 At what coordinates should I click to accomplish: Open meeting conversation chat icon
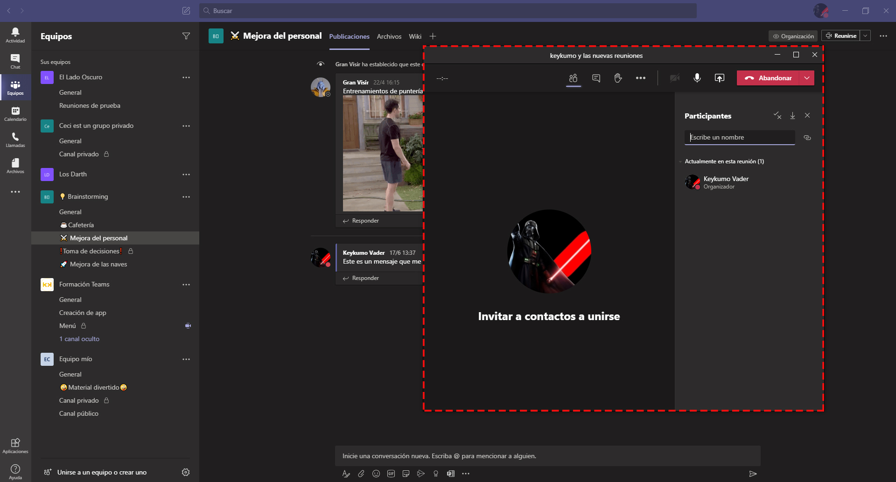[x=596, y=78]
